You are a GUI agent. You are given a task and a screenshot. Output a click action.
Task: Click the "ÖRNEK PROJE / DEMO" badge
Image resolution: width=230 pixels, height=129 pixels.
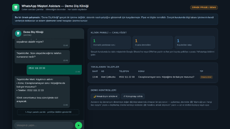coord(204,8)
